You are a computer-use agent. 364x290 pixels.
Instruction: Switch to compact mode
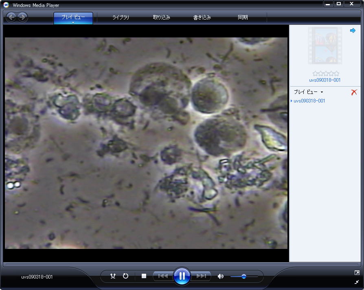pyautogui.click(x=357, y=281)
